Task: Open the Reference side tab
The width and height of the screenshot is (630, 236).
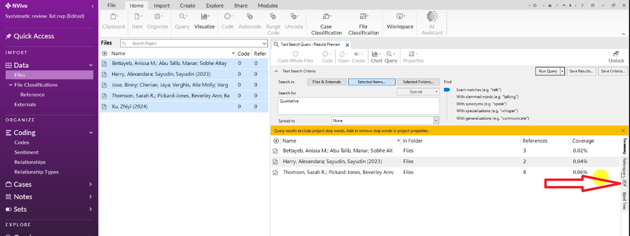Action: click(x=624, y=167)
